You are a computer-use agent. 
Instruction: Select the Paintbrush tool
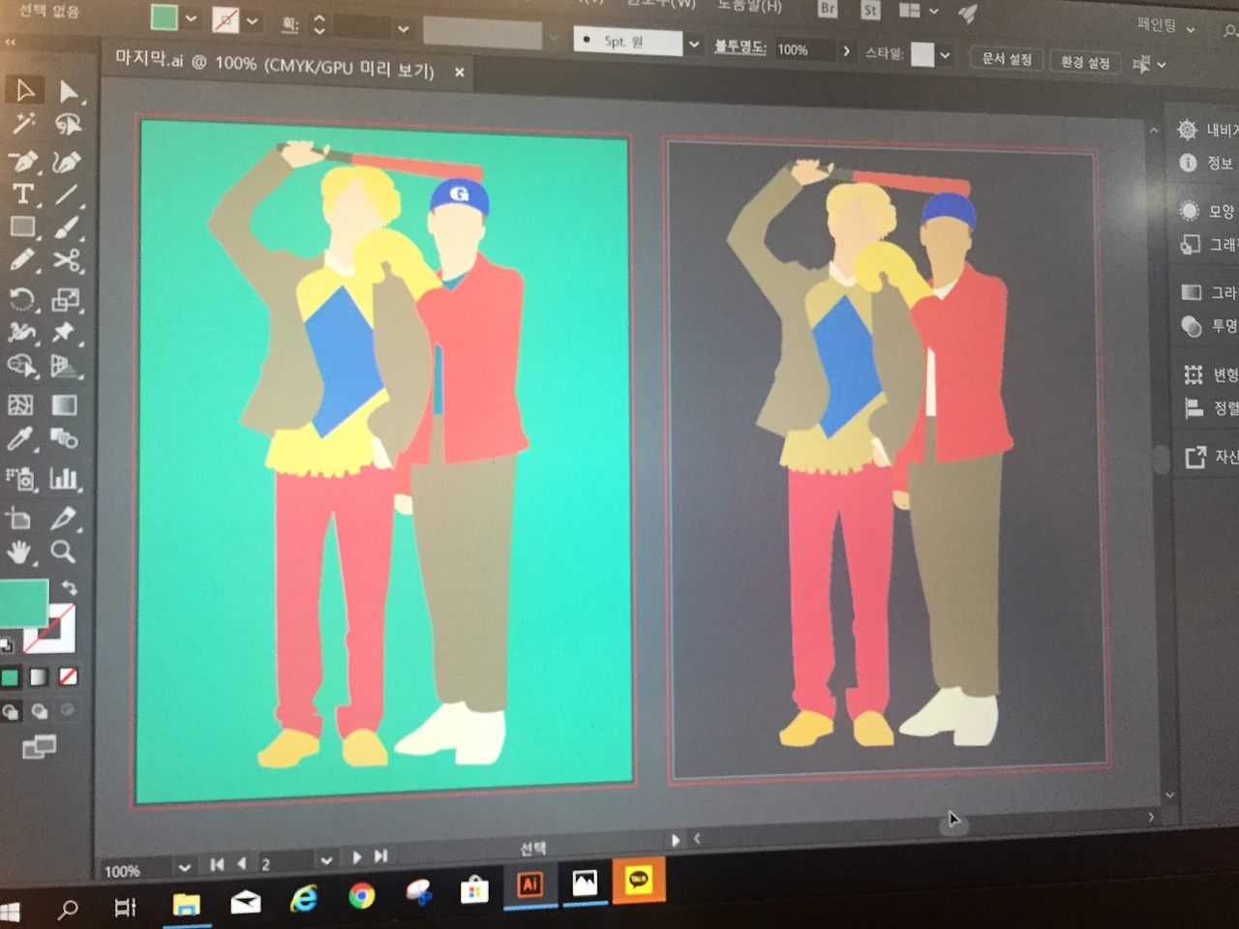point(66,227)
